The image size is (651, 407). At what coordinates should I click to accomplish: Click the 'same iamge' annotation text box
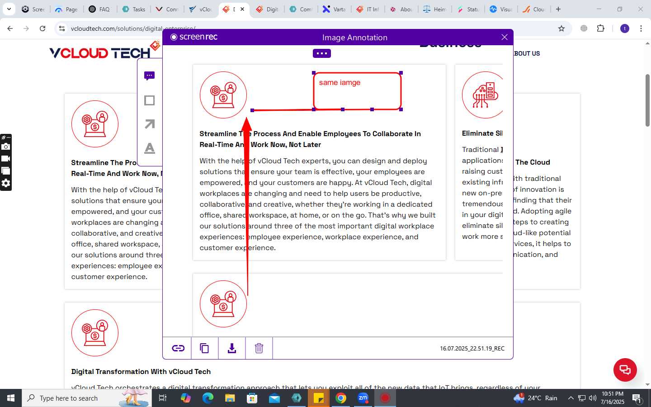click(x=357, y=91)
